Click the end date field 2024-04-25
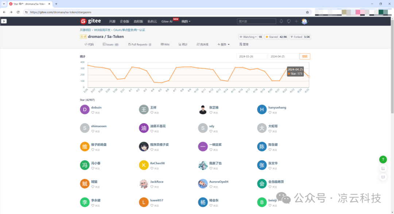Image resolution: width=394 pixels, height=214 pixels. point(283,56)
